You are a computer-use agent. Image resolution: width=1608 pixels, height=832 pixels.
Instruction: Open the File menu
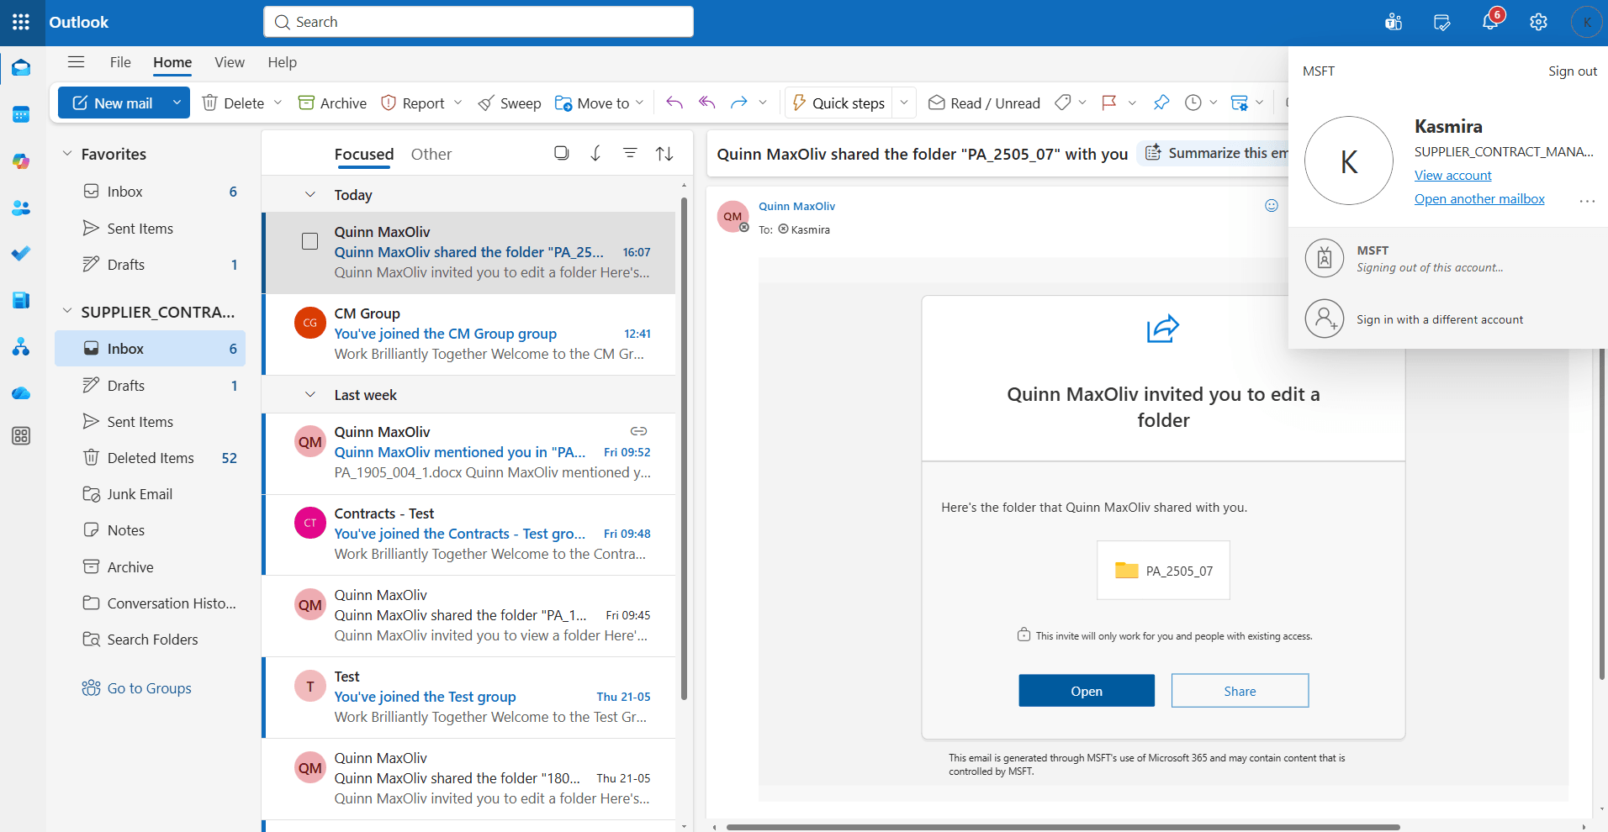click(x=120, y=62)
